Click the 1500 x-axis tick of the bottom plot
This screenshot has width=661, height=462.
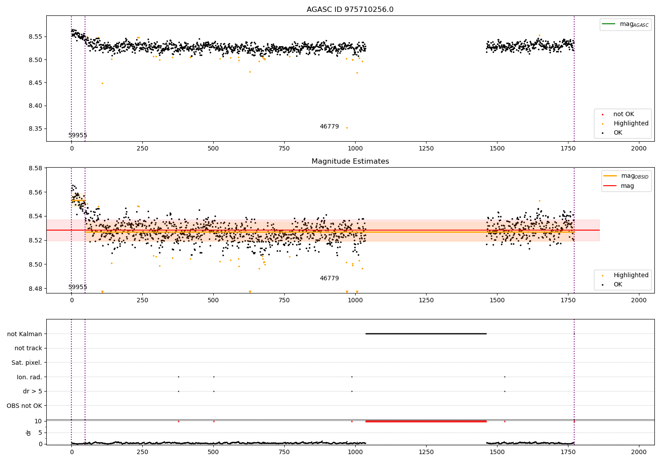coord(497,452)
